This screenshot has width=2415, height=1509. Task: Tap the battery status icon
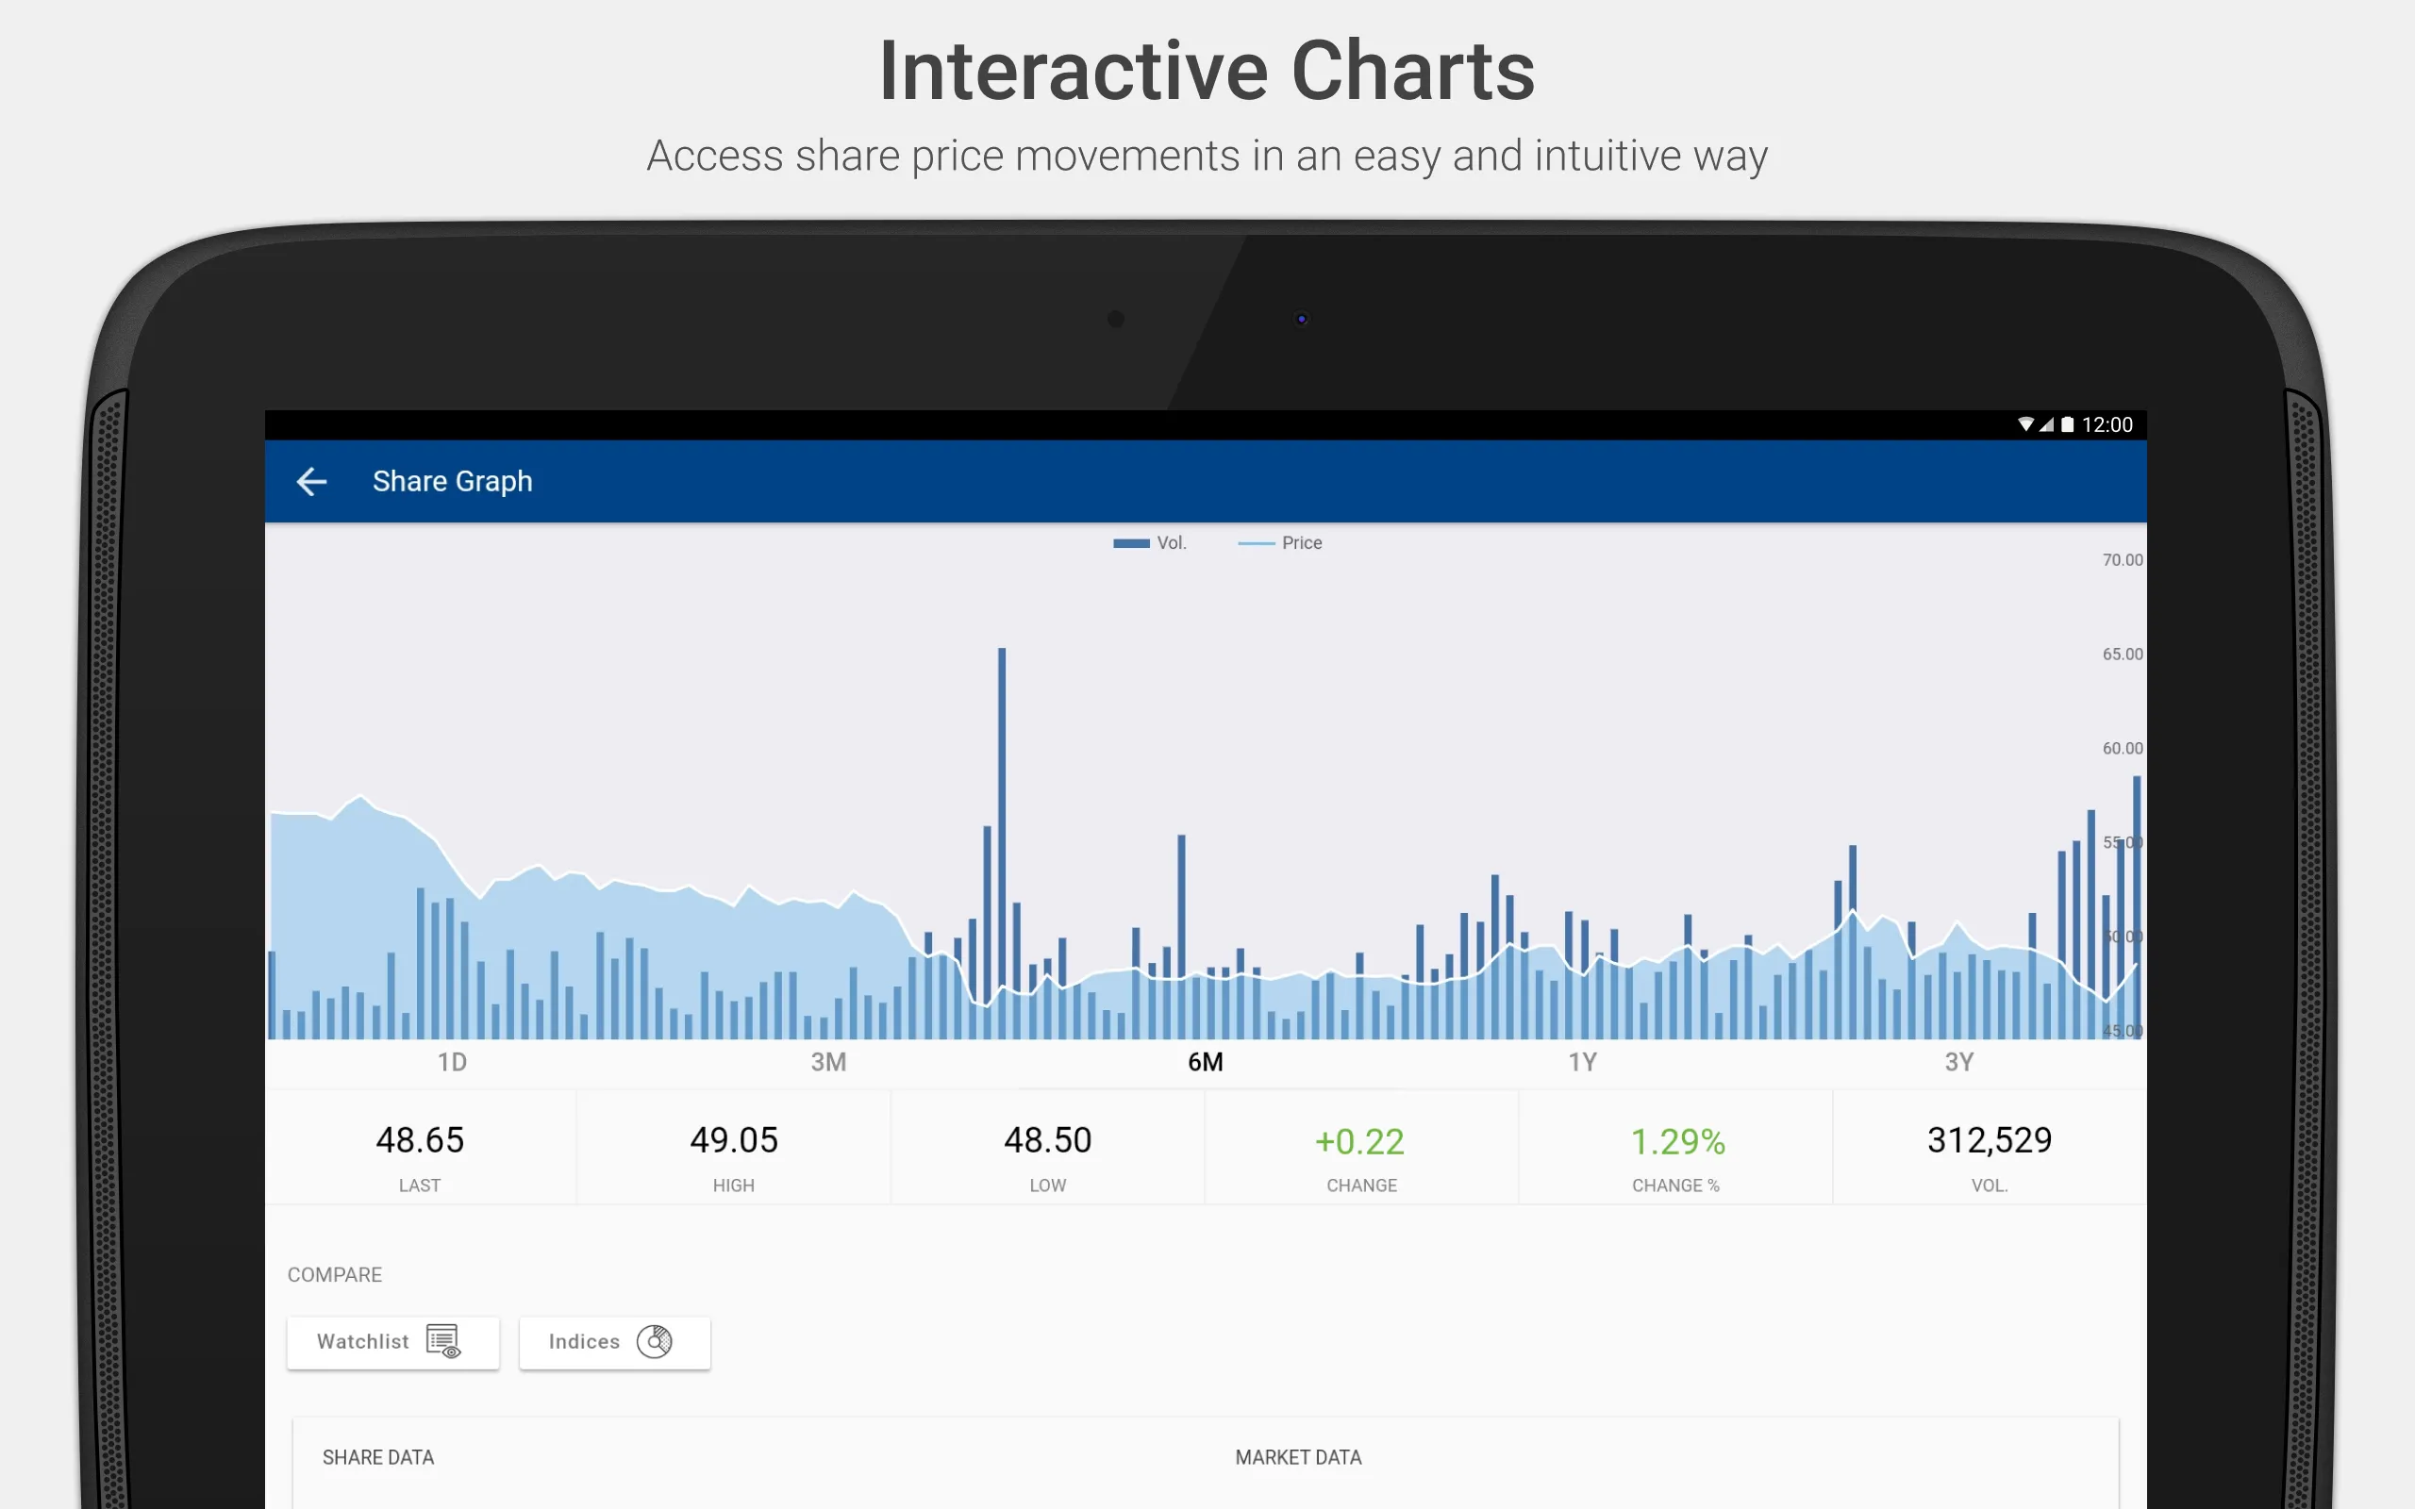coord(2068,424)
